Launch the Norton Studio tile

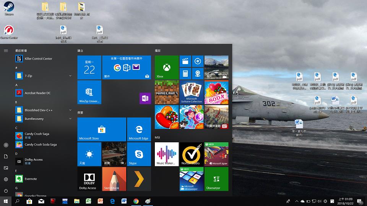pos(192,154)
